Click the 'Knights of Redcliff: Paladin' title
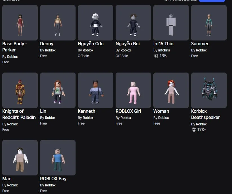 [19, 114]
